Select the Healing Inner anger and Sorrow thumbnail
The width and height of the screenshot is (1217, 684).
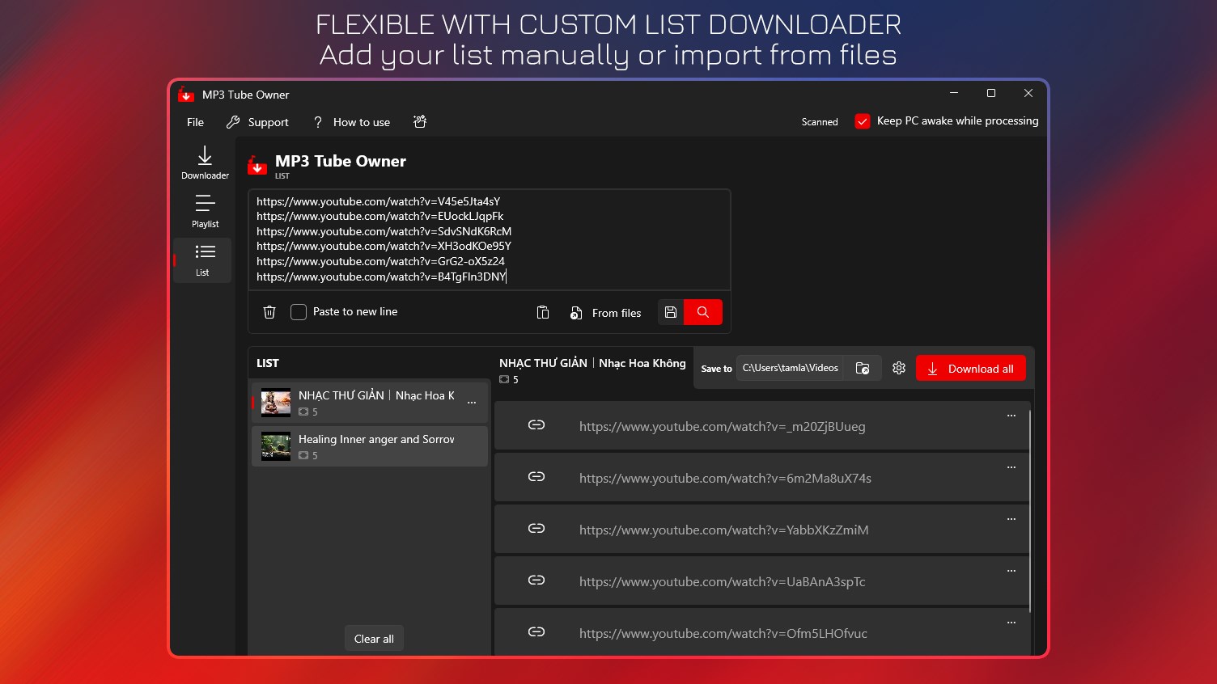[275, 445]
